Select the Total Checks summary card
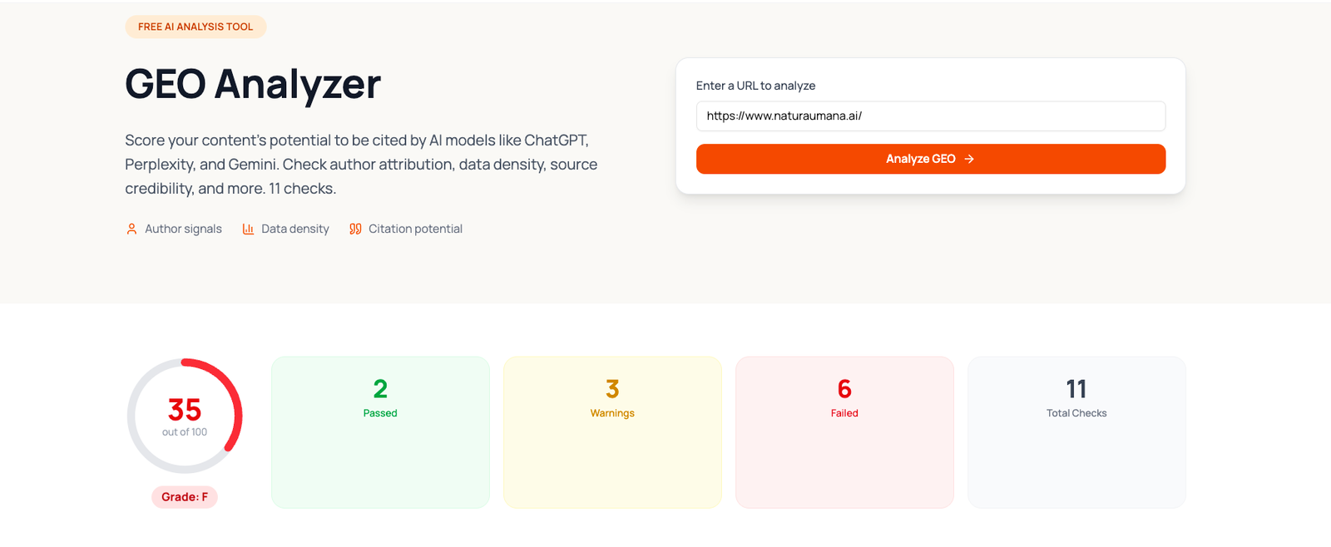The height and width of the screenshot is (547, 1331). [1076, 432]
